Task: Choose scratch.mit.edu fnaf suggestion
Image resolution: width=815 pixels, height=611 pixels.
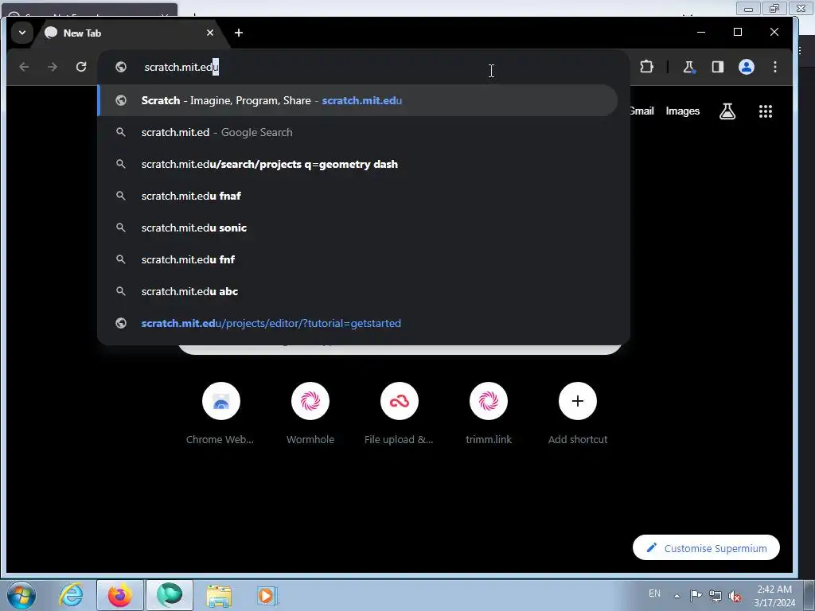Action: (357, 196)
